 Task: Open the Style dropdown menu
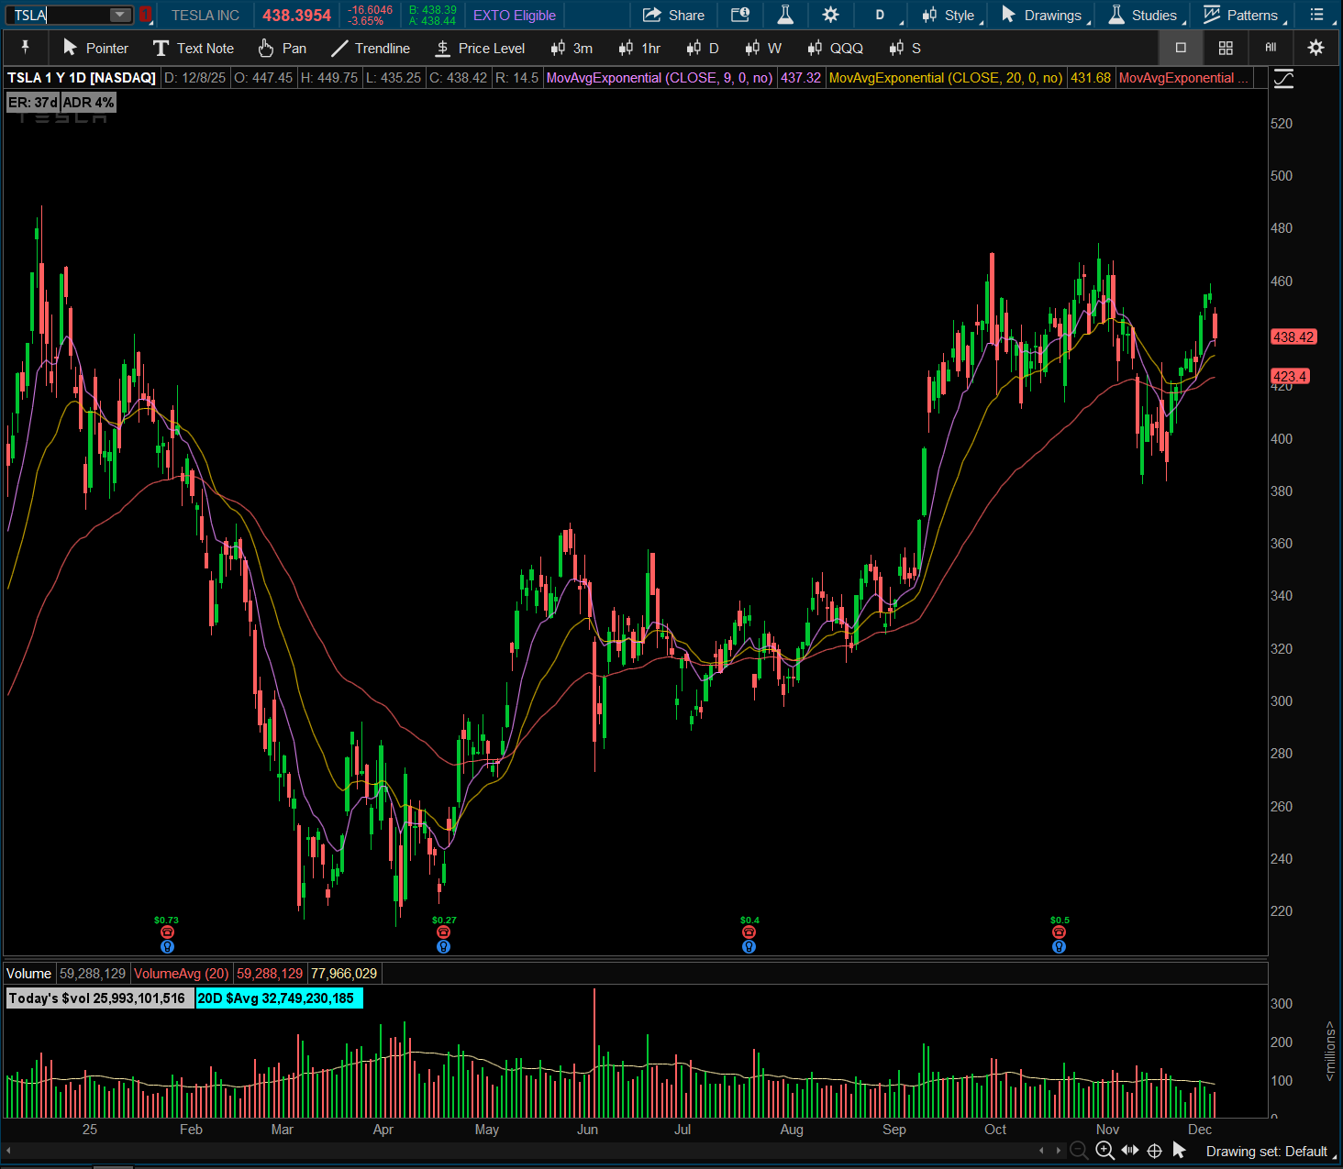point(951,15)
